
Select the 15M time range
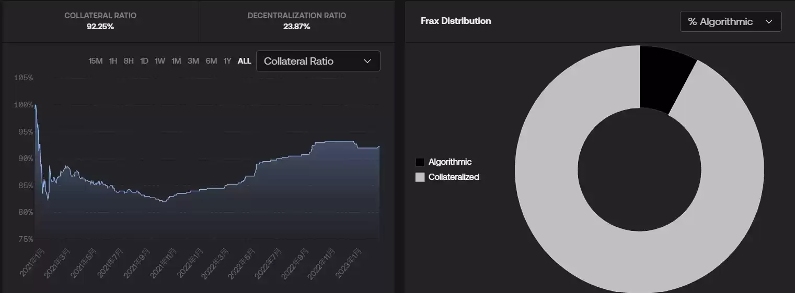[x=96, y=61]
